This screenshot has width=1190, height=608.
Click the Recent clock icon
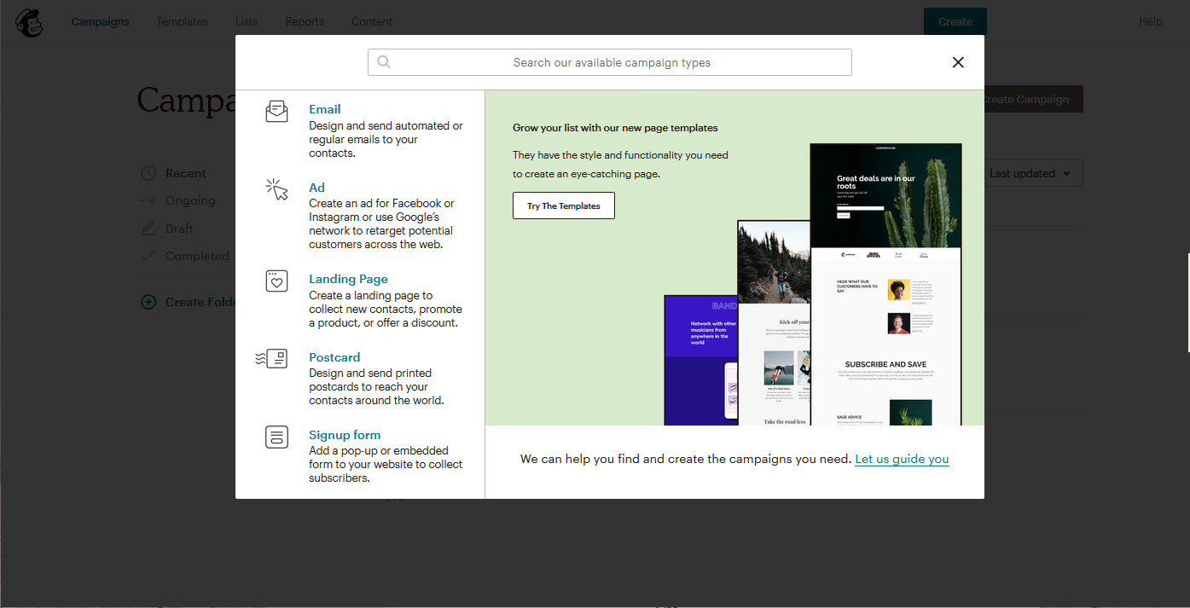point(148,172)
